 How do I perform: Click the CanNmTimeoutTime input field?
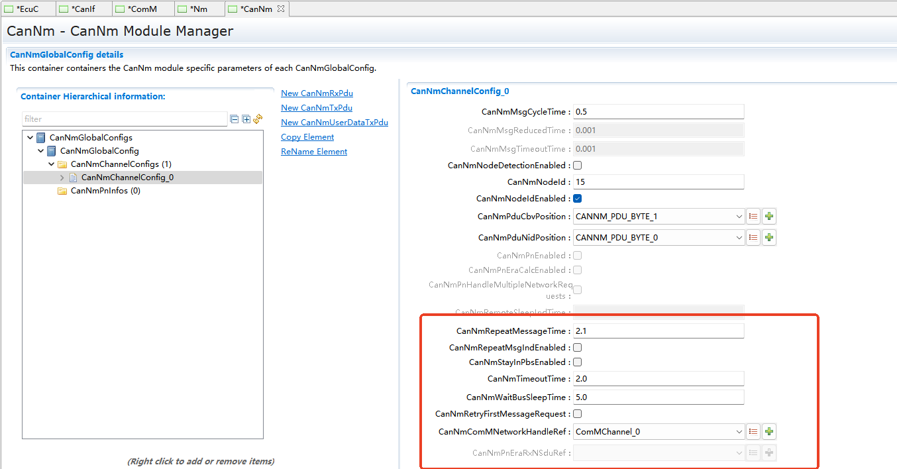pyautogui.click(x=658, y=379)
